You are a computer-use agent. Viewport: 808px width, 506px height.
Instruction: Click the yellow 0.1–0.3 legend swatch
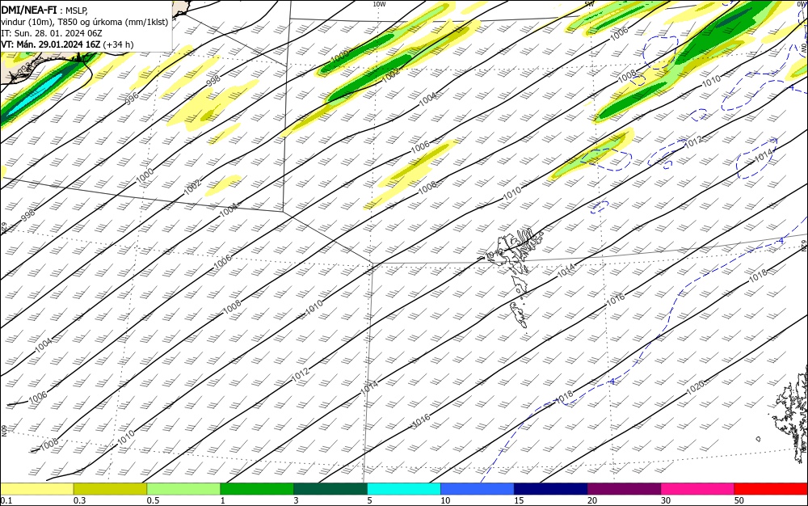[36, 489]
